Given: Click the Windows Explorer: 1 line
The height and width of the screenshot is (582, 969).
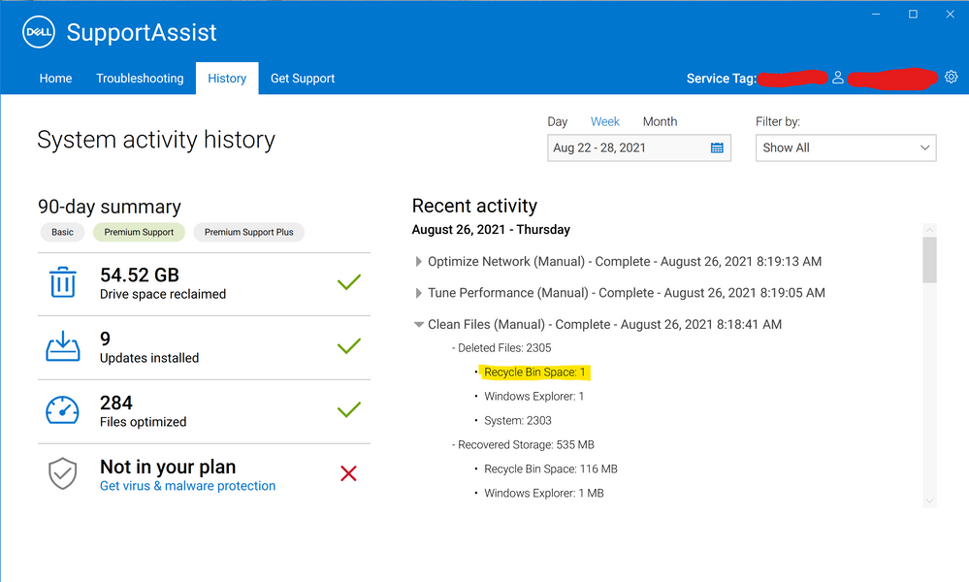Looking at the screenshot, I should (533, 396).
